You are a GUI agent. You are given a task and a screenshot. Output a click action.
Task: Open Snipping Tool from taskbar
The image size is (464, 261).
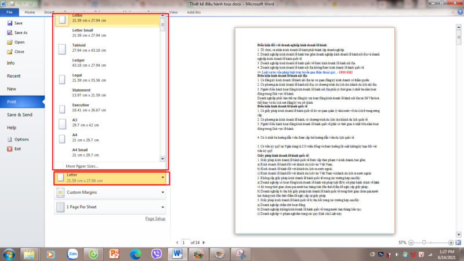point(241,254)
